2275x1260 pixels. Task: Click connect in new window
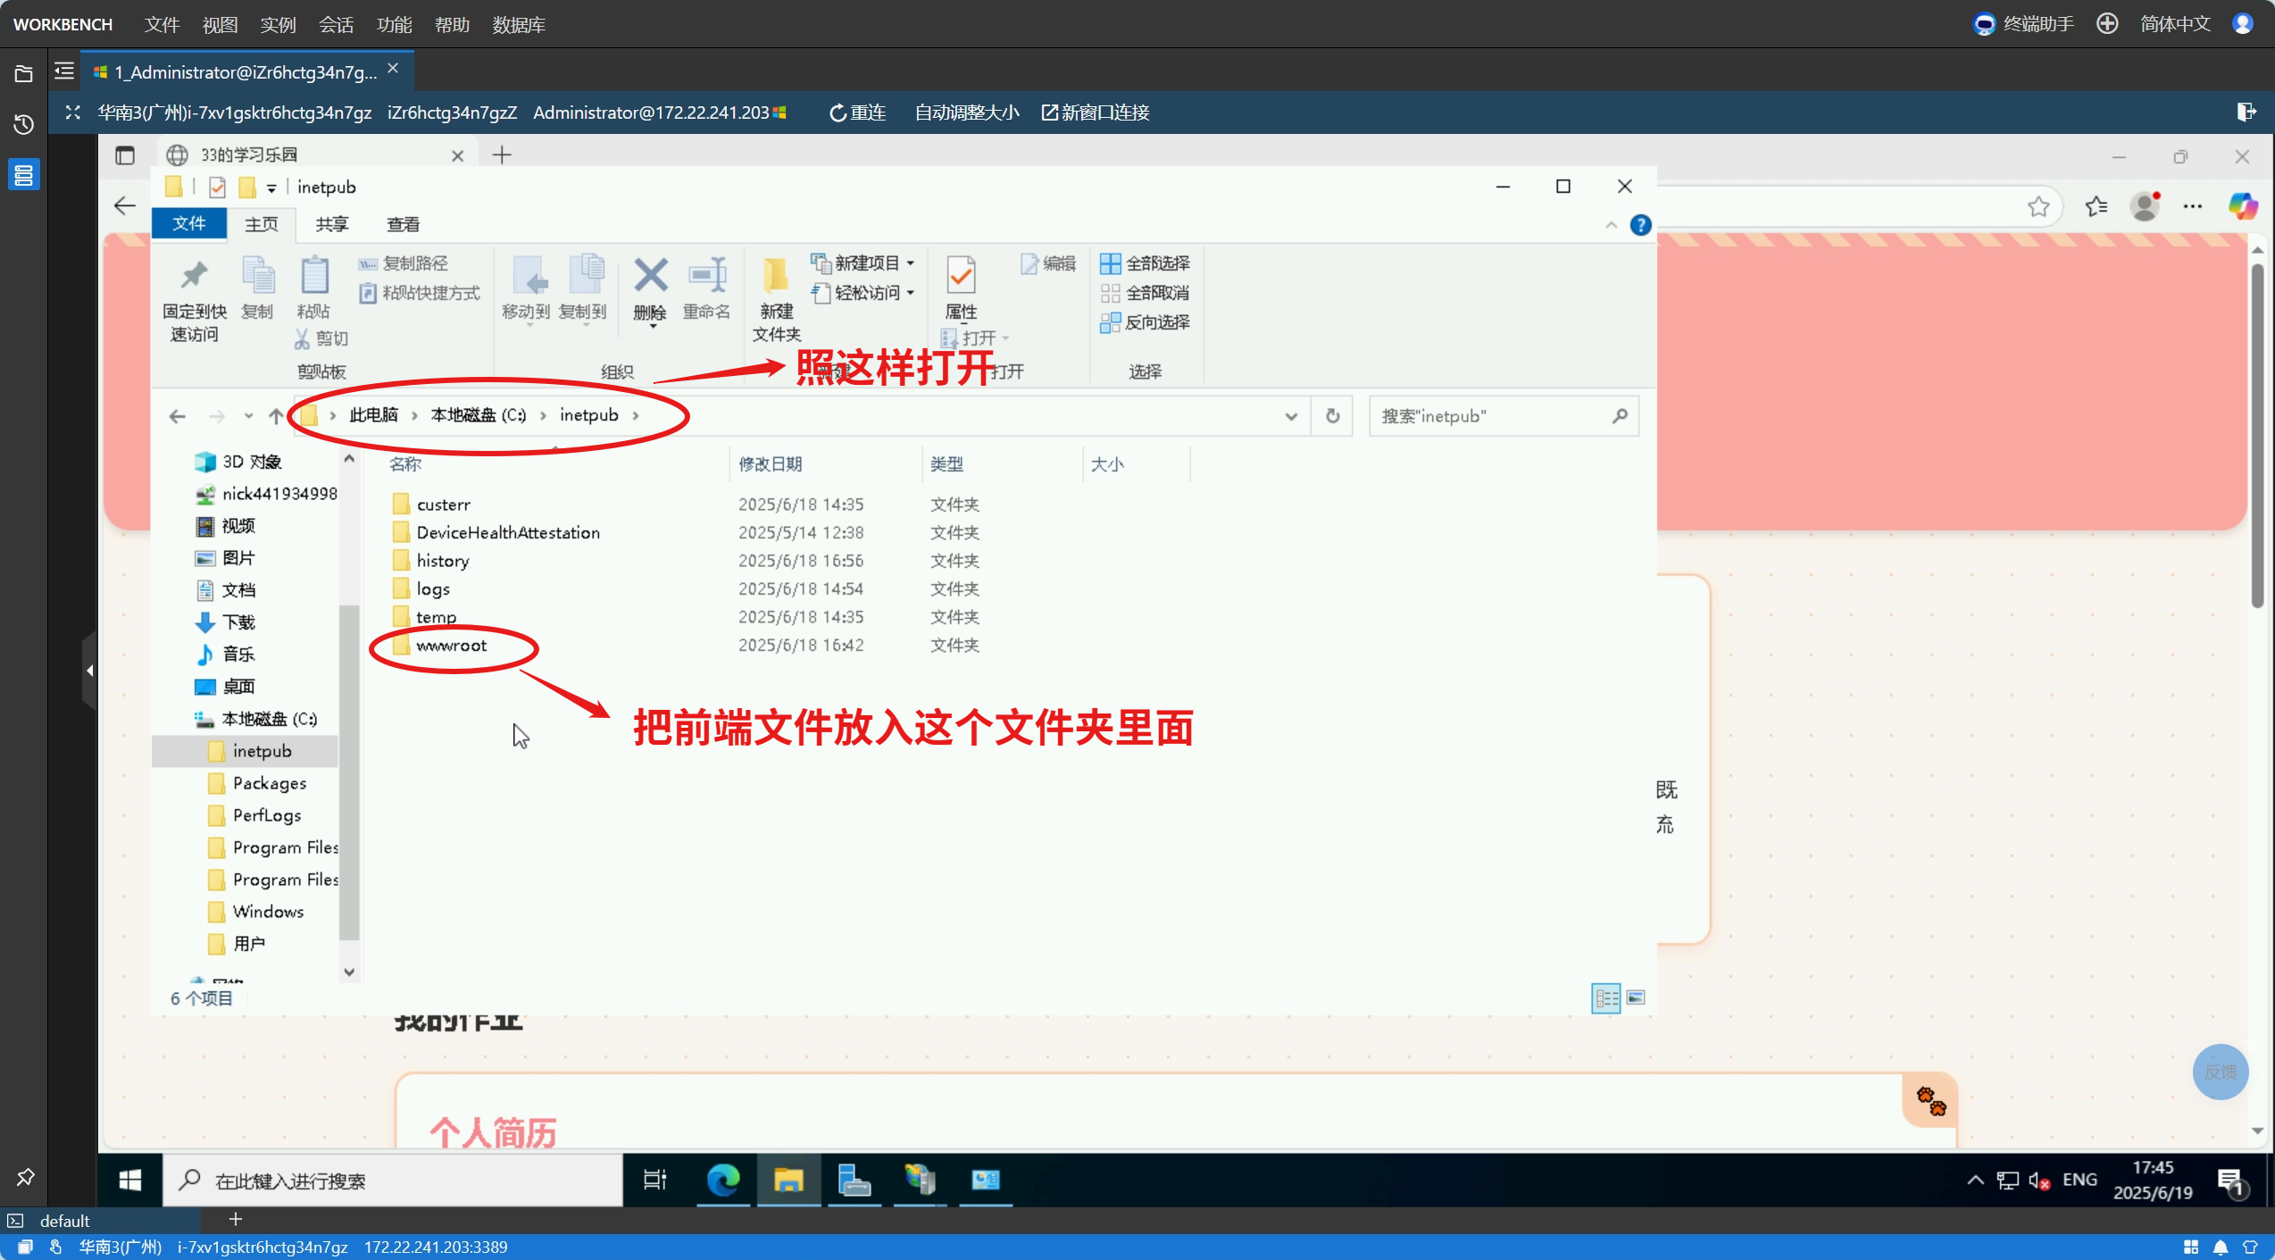click(1096, 113)
